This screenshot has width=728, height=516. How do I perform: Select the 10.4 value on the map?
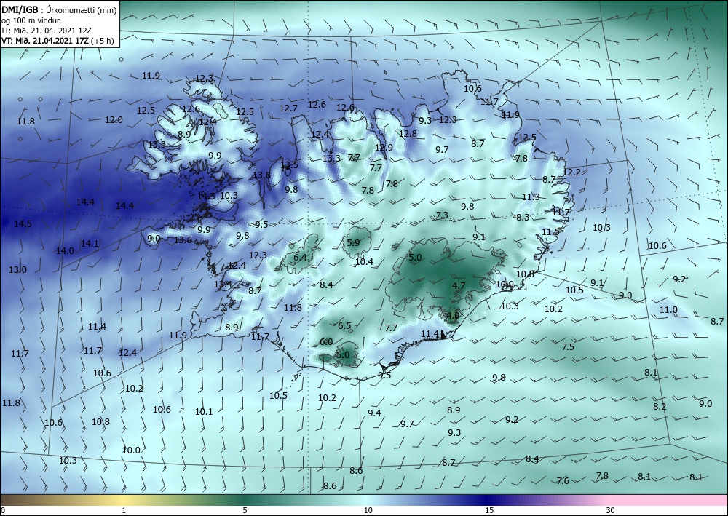[365, 262]
